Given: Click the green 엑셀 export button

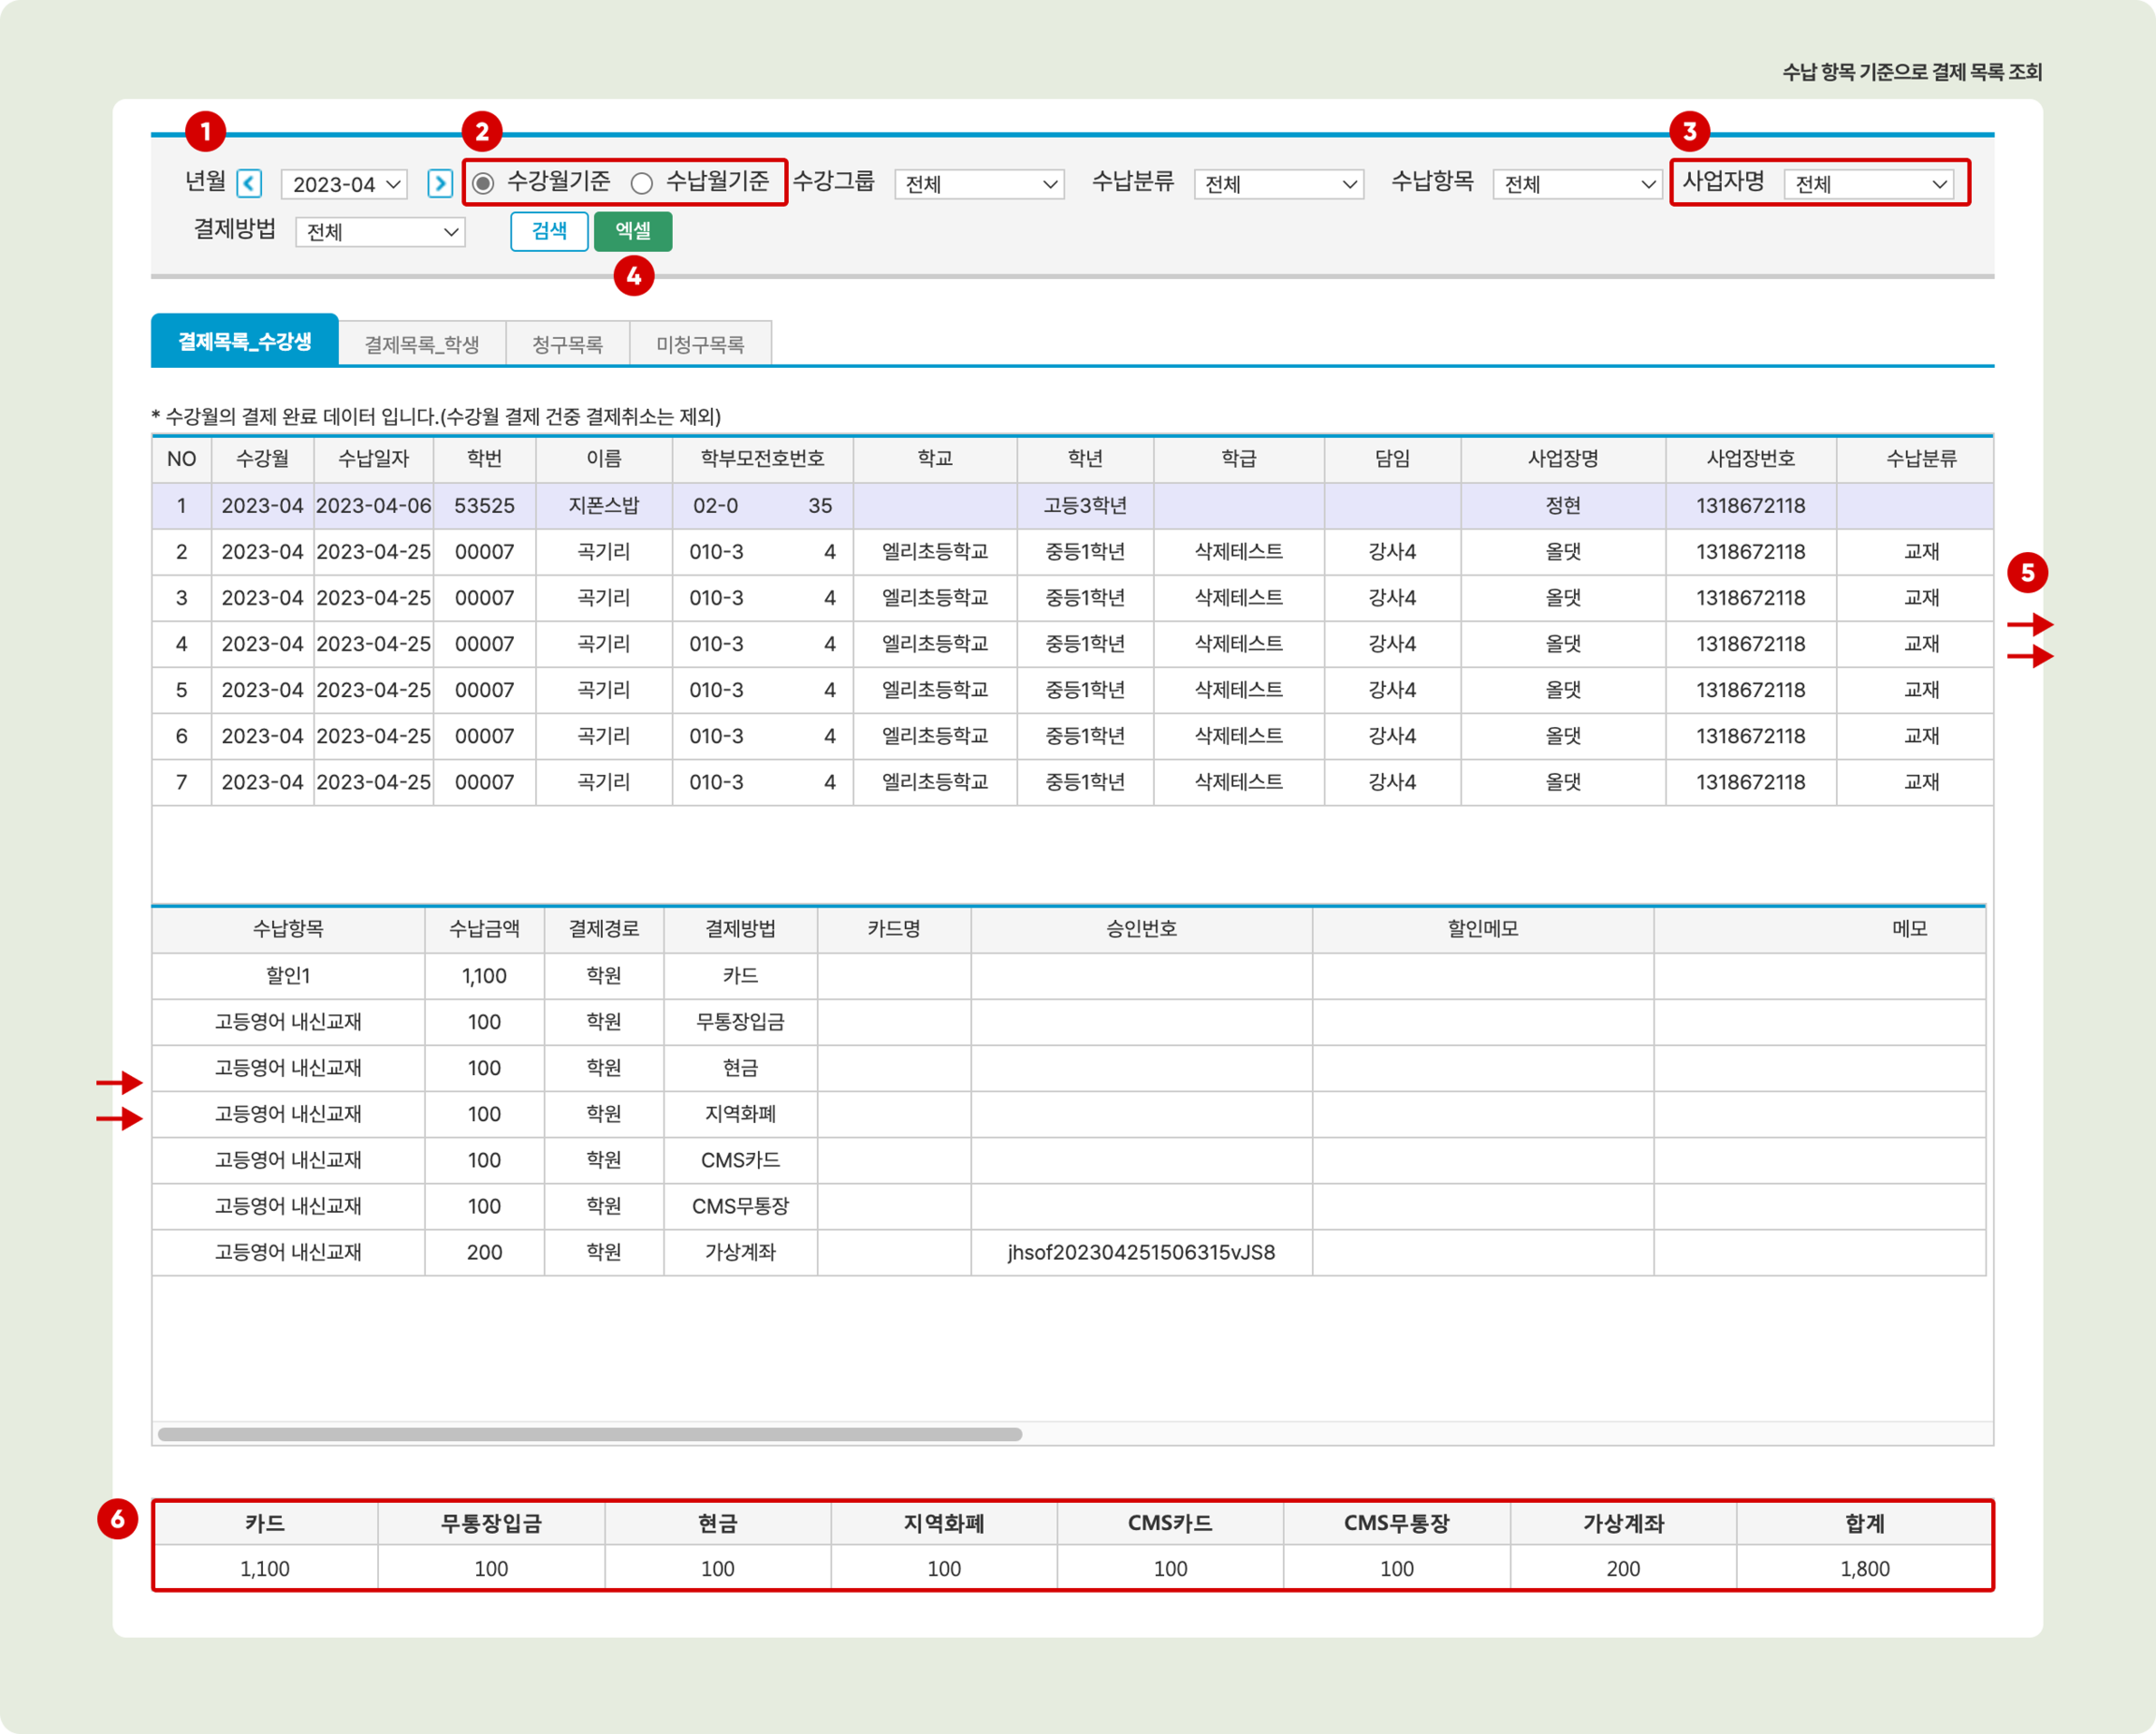Looking at the screenshot, I should click(632, 231).
